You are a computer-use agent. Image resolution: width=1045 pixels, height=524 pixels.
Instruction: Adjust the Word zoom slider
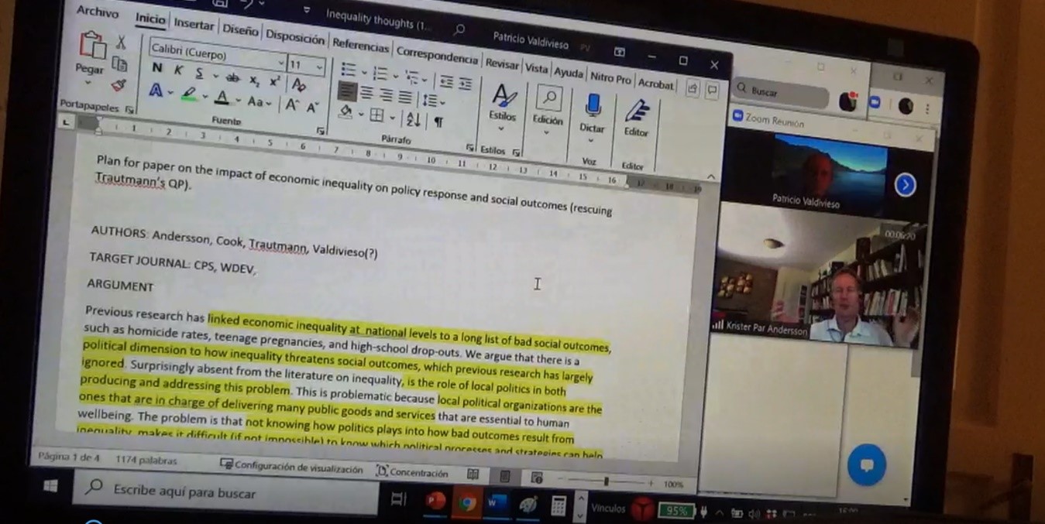pos(607,481)
